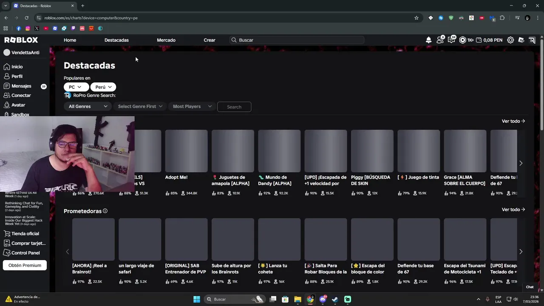Open the Home nav item
This screenshot has height=306, width=544.
pos(70,40)
